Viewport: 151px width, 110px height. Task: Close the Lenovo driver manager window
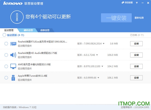point(148,3)
